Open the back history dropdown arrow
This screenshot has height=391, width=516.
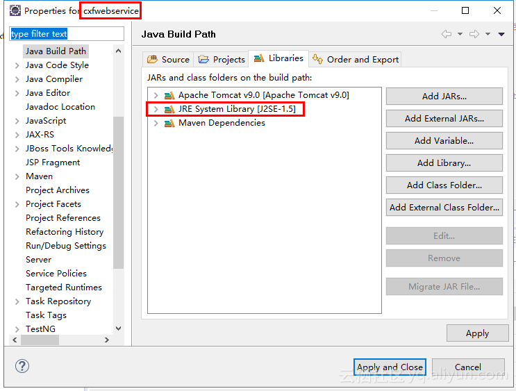tap(460, 34)
